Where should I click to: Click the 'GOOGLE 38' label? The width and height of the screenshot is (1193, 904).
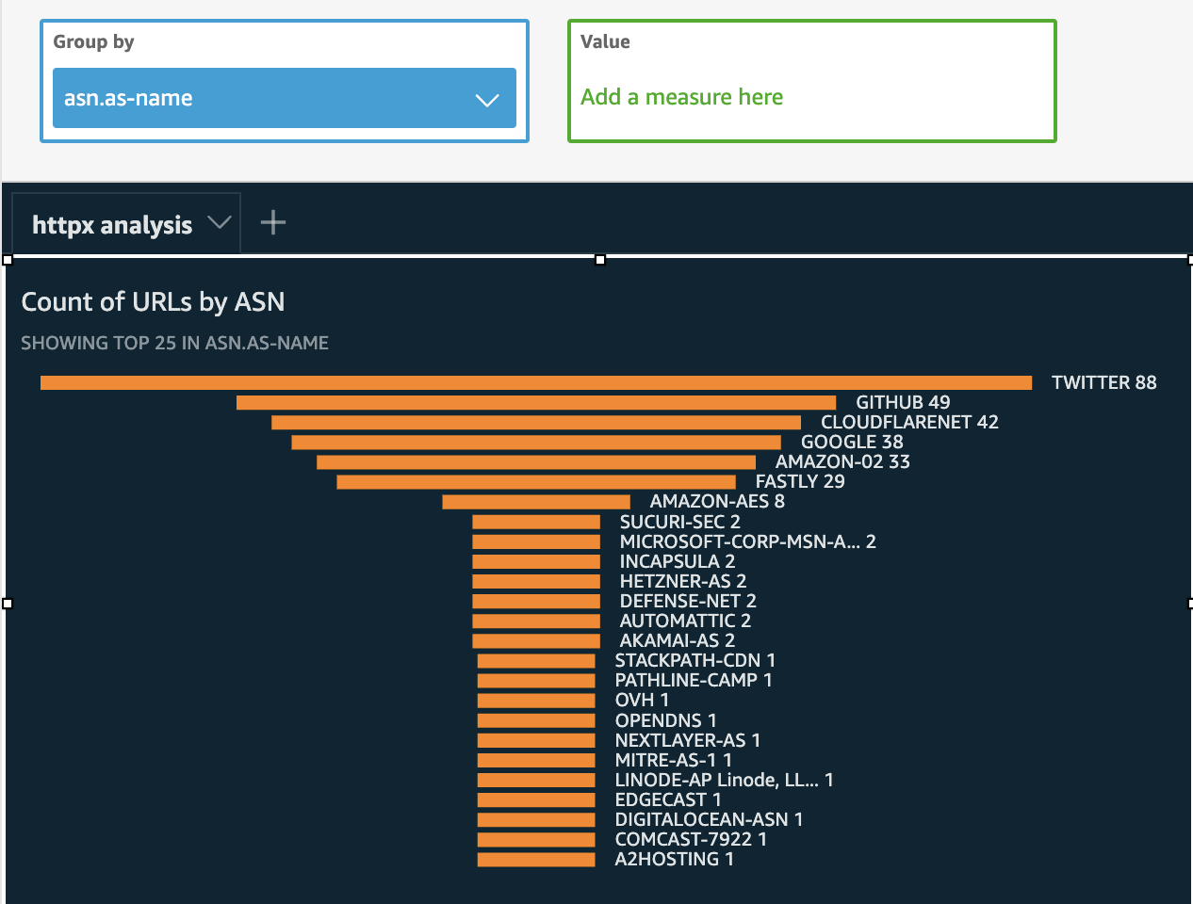pyautogui.click(x=852, y=442)
